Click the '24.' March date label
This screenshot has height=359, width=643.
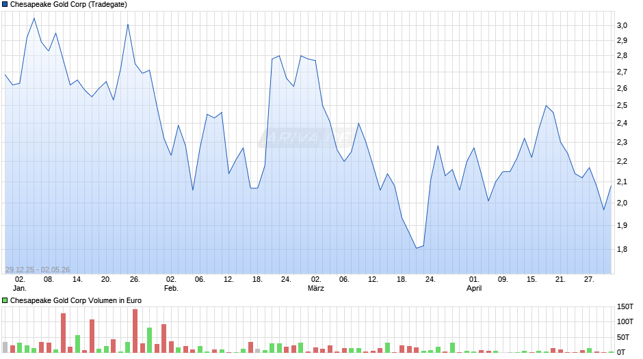point(430,280)
